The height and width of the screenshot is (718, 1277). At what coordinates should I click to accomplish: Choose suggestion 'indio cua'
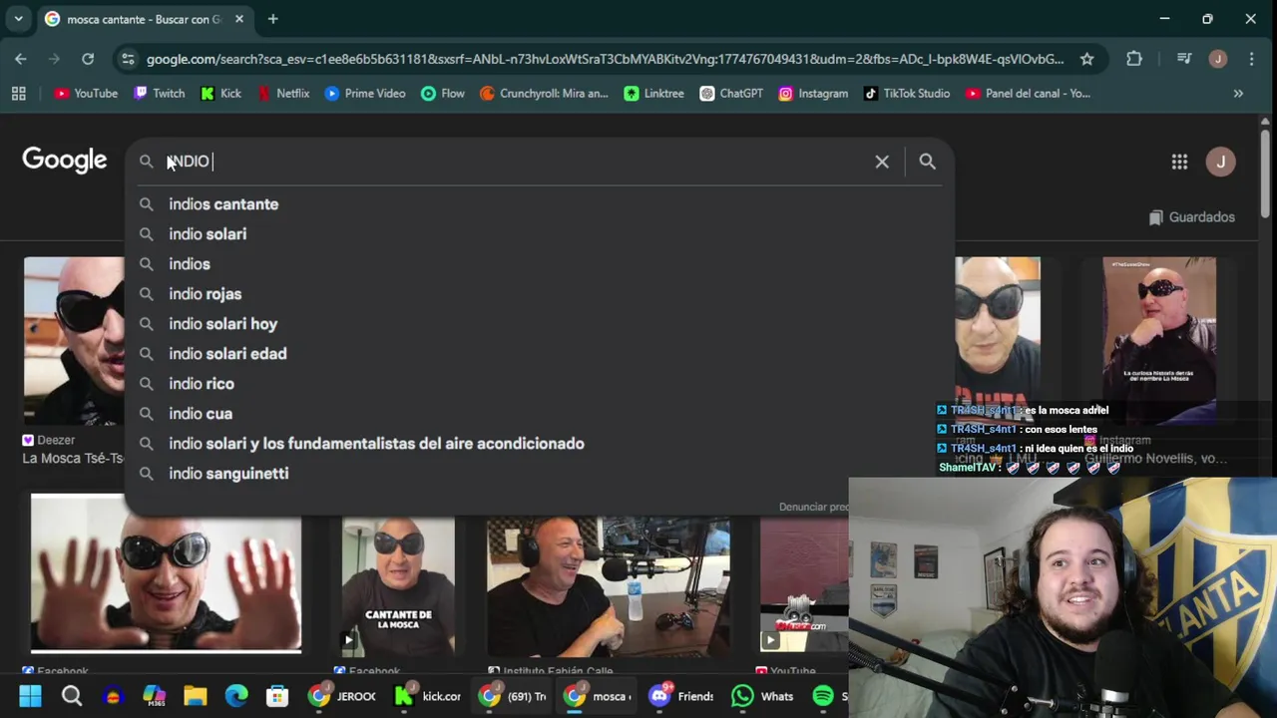(x=539, y=414)
